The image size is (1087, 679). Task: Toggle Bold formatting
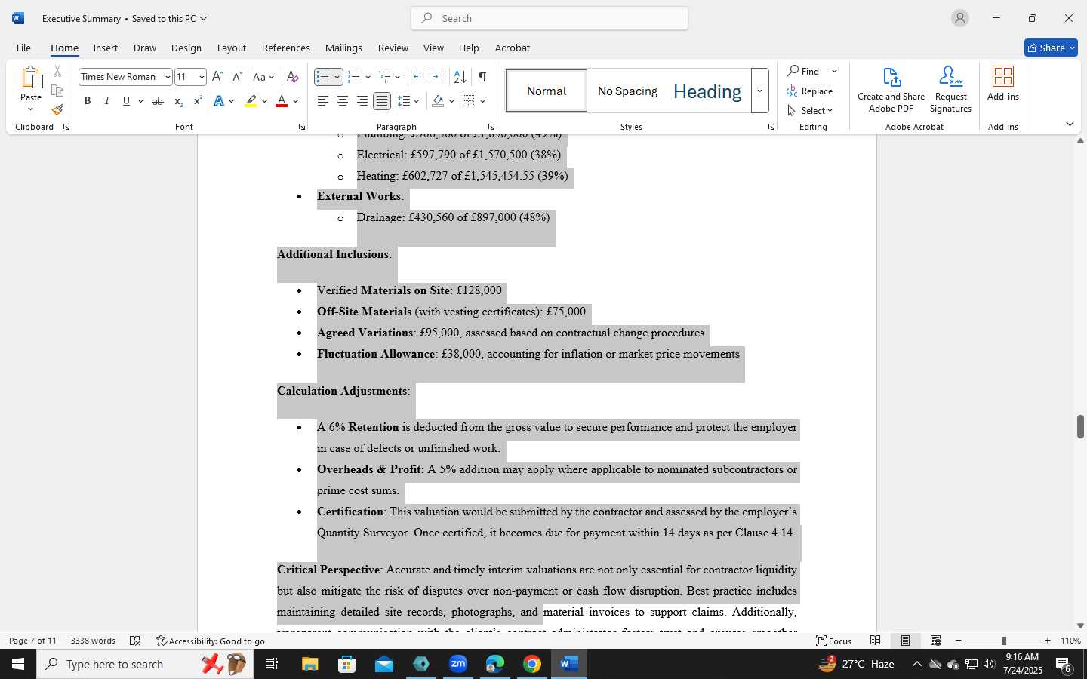(x=88, y=101)
